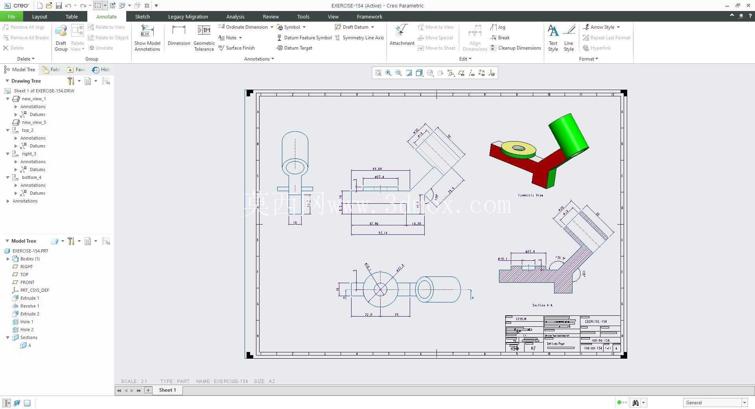Switch to the Table ribbon tab
755x409 pixels.
(72, 17)
